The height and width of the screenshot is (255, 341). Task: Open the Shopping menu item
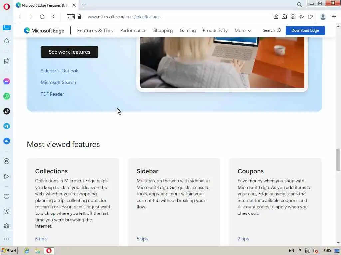point(163,30)
